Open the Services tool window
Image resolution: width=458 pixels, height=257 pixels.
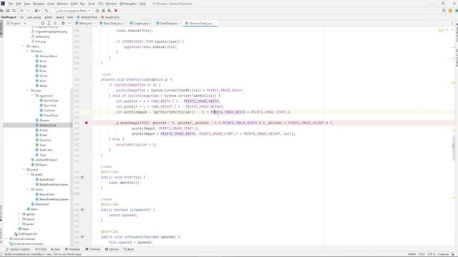(x=112, y=249)
